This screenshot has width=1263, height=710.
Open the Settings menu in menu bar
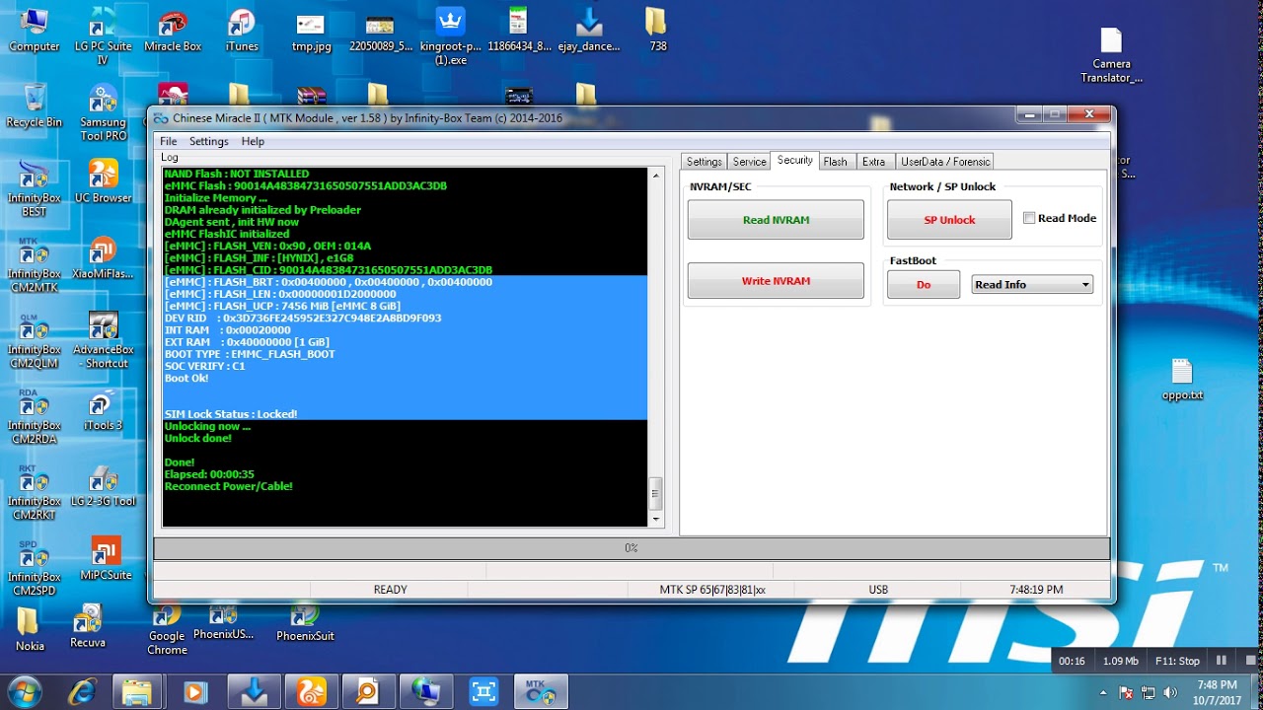(208, 142)
